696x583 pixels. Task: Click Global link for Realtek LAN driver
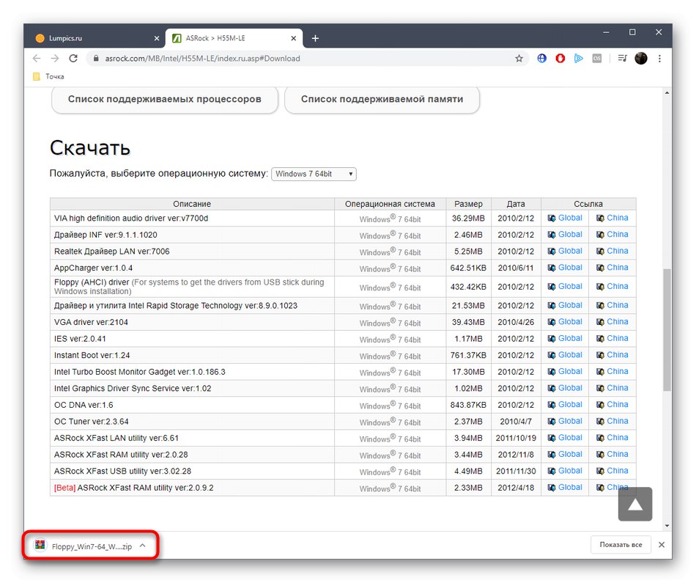pyautogui.click(x=570, y=251)
